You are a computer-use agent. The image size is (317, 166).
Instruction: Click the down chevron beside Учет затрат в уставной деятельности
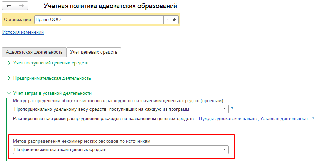click(9, 93)
